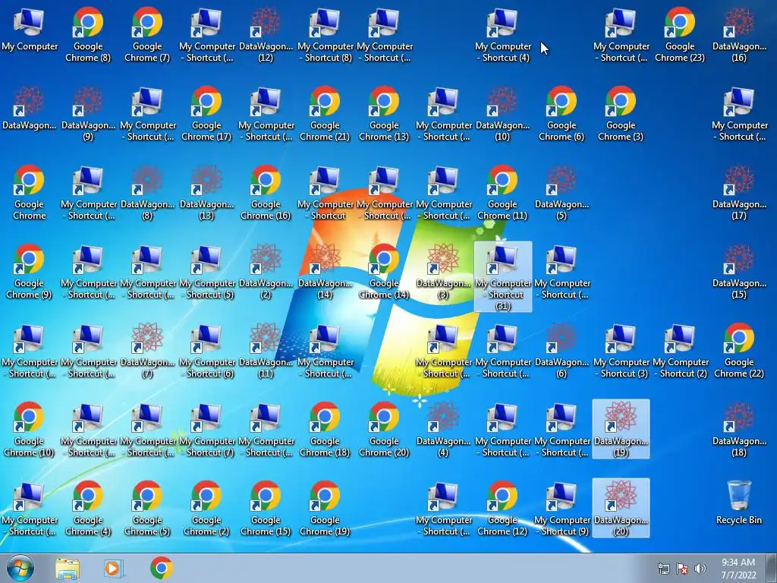Select the Google Chrome (21) shortcut

[325, 114]
